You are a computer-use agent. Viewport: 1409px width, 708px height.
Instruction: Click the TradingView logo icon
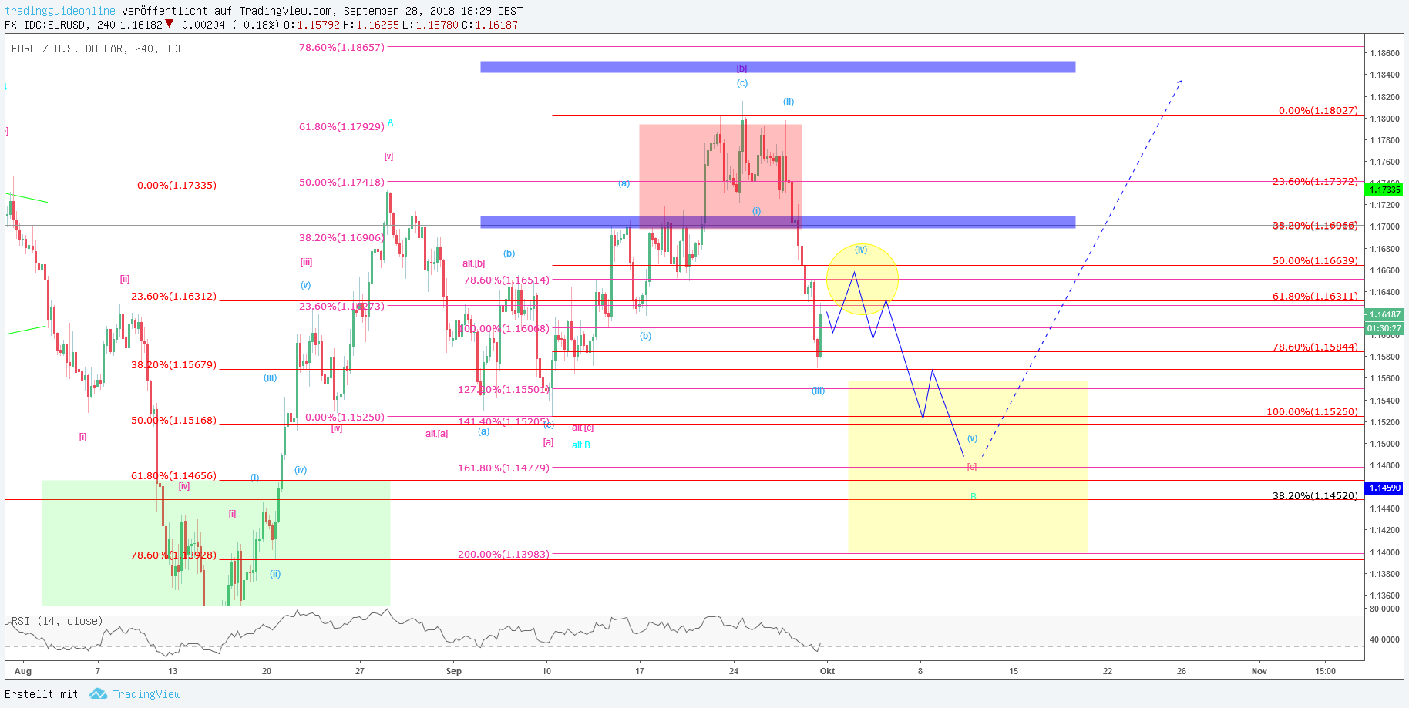pyautogui.click(x=98, y=694)
